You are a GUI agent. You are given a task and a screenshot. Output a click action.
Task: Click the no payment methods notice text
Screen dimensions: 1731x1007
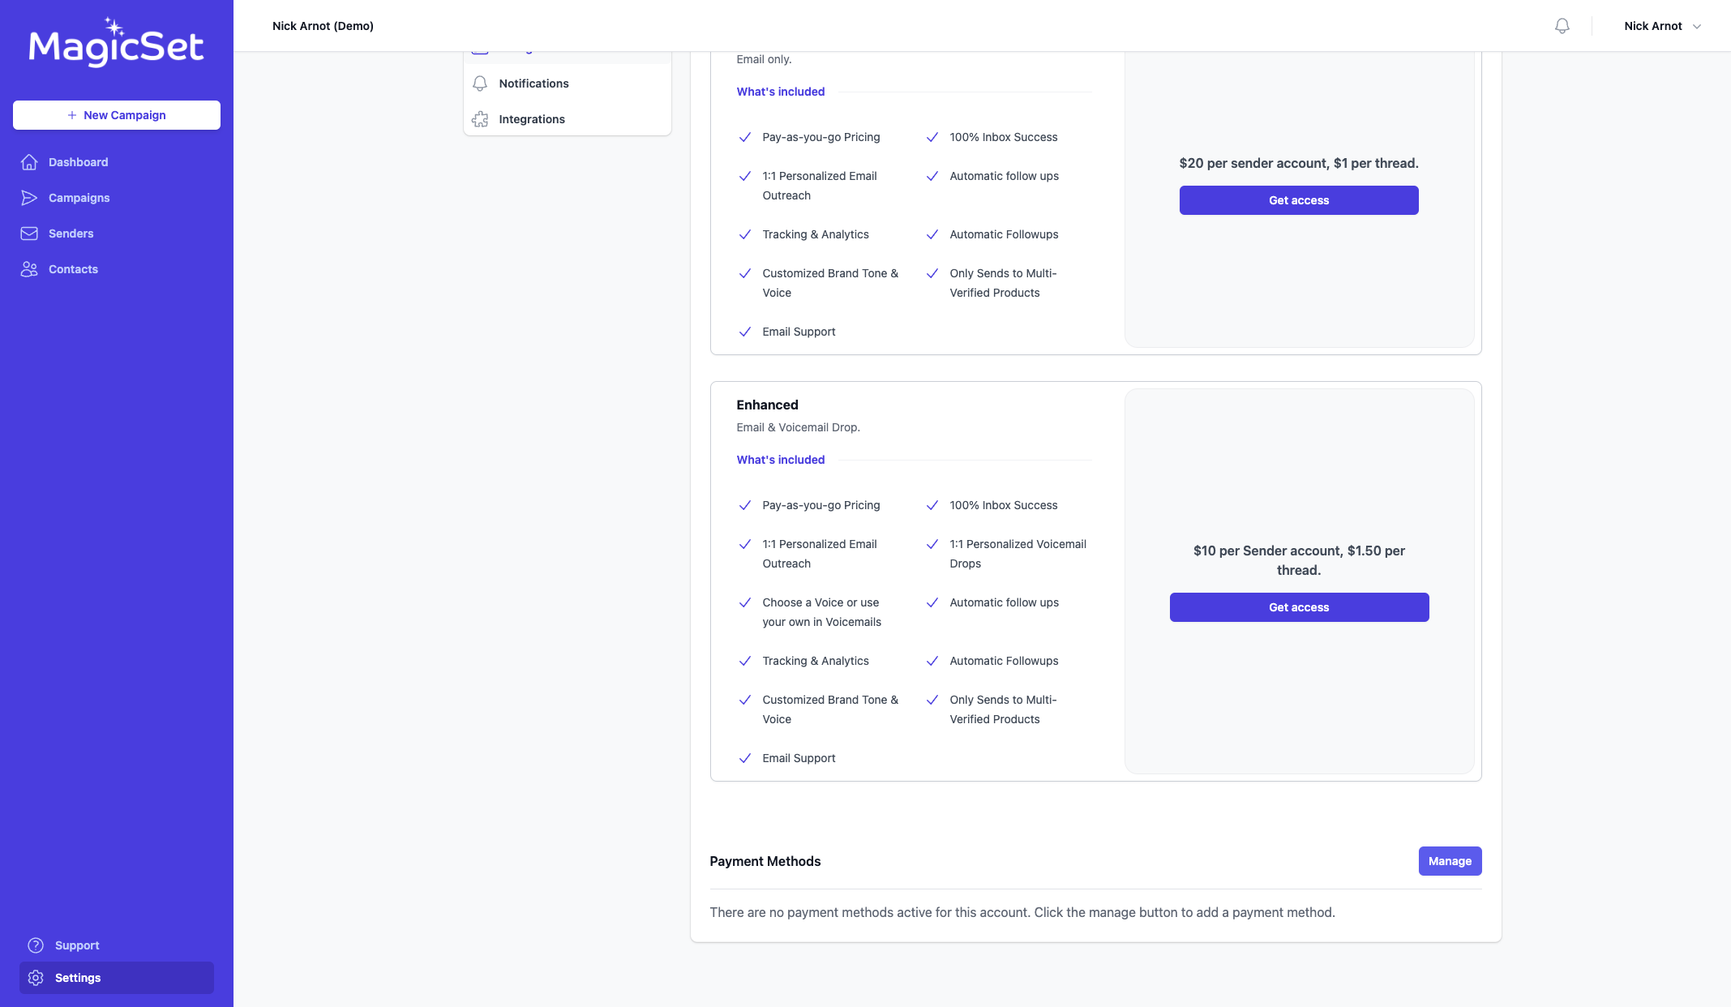1022,912
